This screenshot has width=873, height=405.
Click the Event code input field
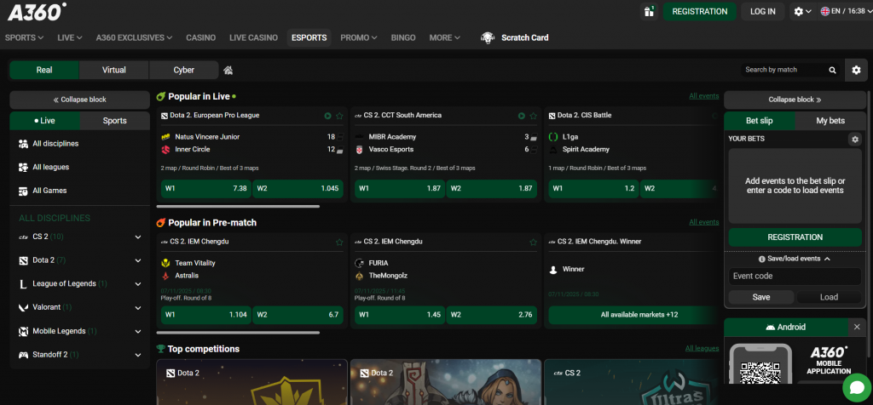[x=795, y=277]
